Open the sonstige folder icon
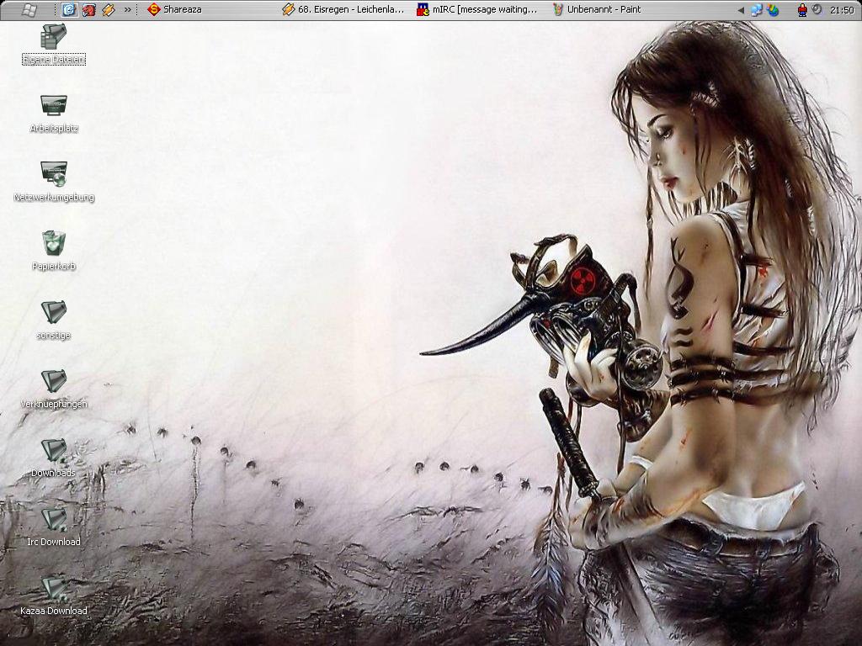Image resolution: width=862 pixels, height=646 pixels. 54,313
